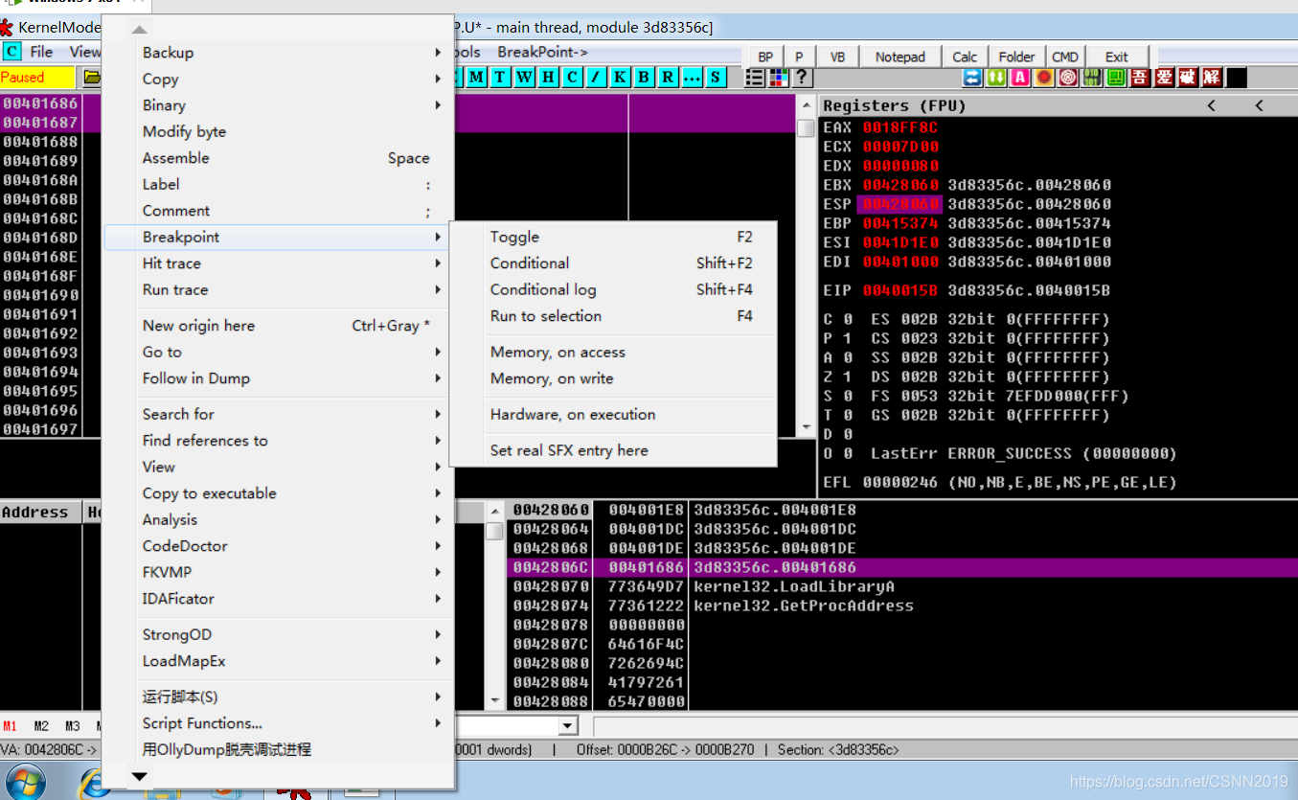Click the appearance color grid icon
Image resolution: width=1298 pixels, height=800 pixels.
[779, 78]
